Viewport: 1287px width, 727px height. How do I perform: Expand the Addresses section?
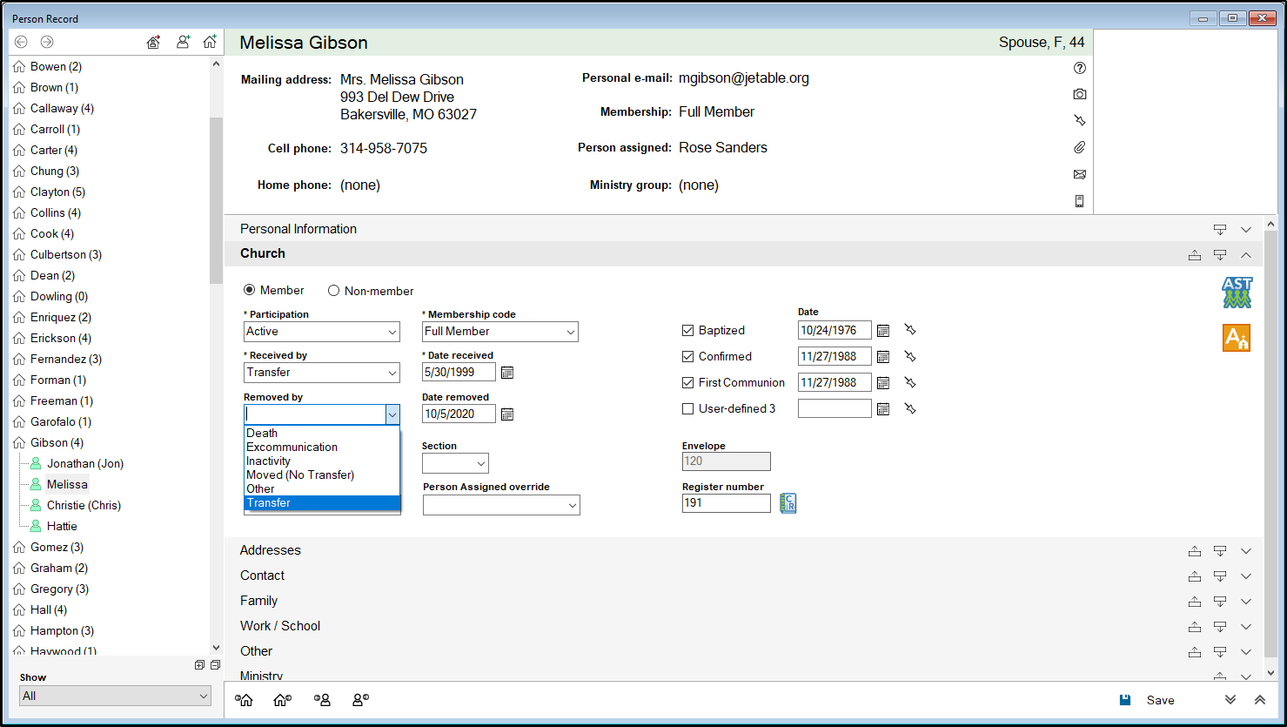tap(1245, 551)
